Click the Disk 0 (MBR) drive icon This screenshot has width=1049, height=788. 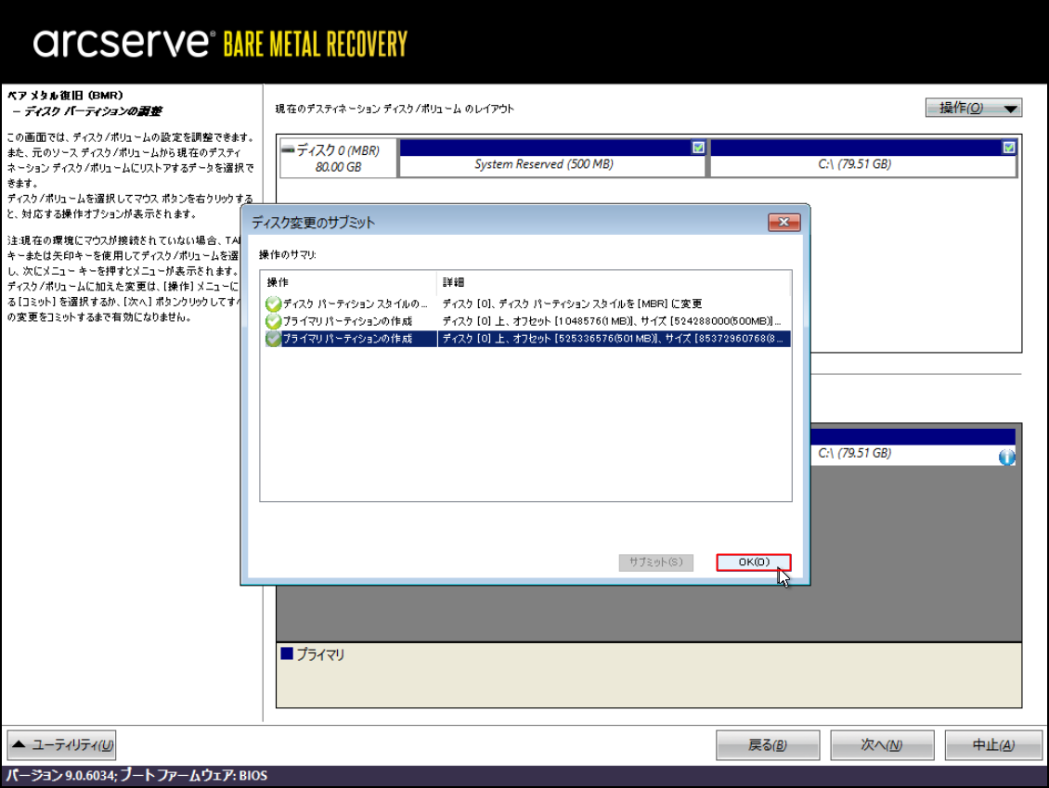[x=288, y=149]
